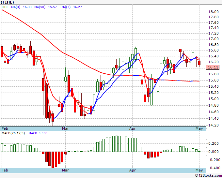Click the 16.40 price axis label
The image size is (222, 178).
(214, 56)
